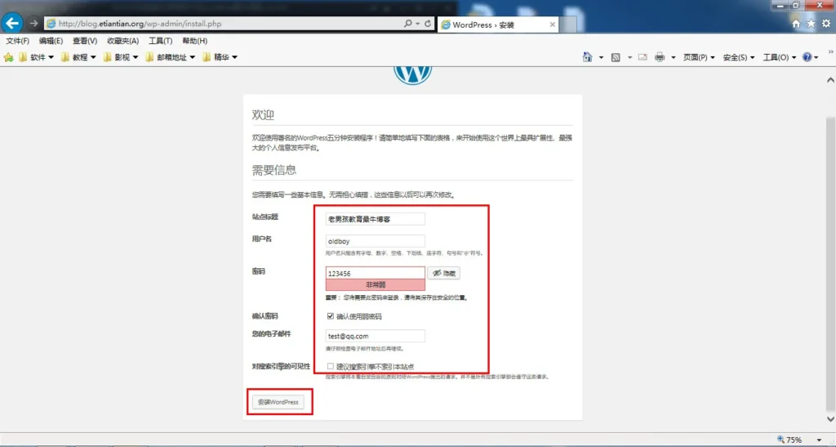836x447 pixels.
Task: Click the Print icon in command bar
Action: (660, 57)
